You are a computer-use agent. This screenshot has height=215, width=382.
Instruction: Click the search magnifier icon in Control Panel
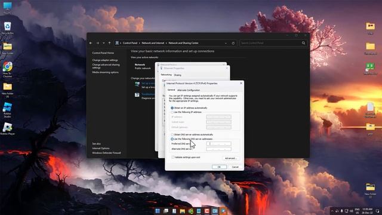(x=303, y=43)
